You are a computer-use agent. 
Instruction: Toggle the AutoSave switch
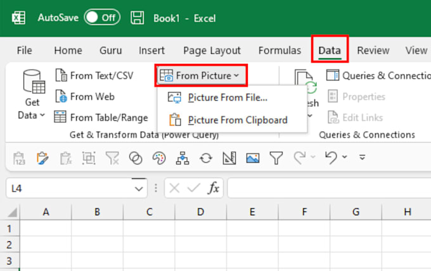(102, 18)
